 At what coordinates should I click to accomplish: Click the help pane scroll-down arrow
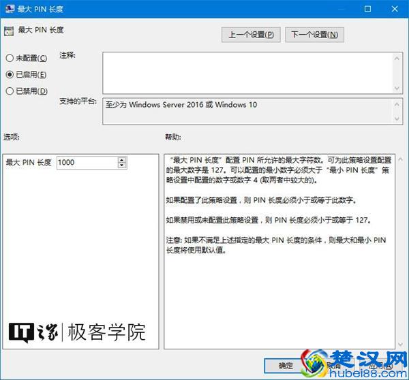click(400, 345)
